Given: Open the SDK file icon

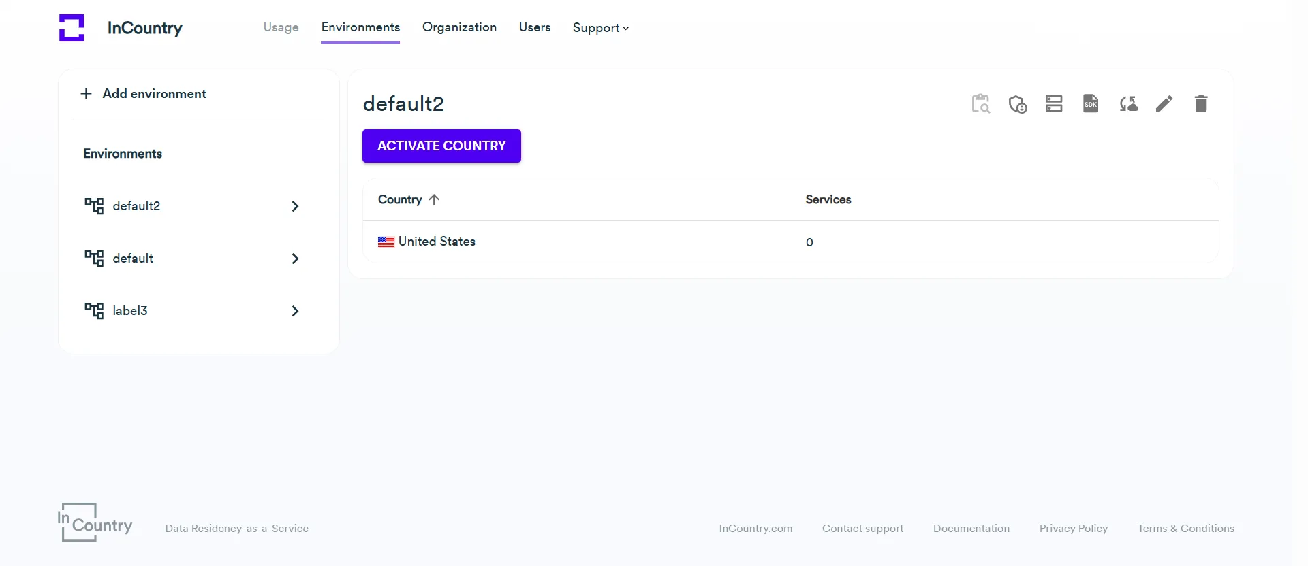Looking at the screenshot, I should [x=1091, y=104].
